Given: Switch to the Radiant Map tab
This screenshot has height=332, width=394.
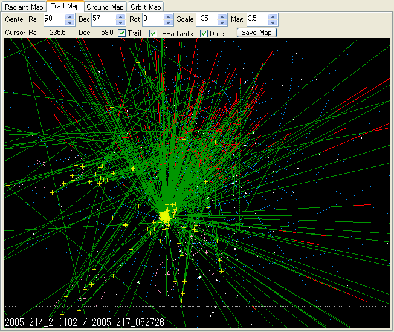Looking at the screenshot, I should [x=24, y=7].
